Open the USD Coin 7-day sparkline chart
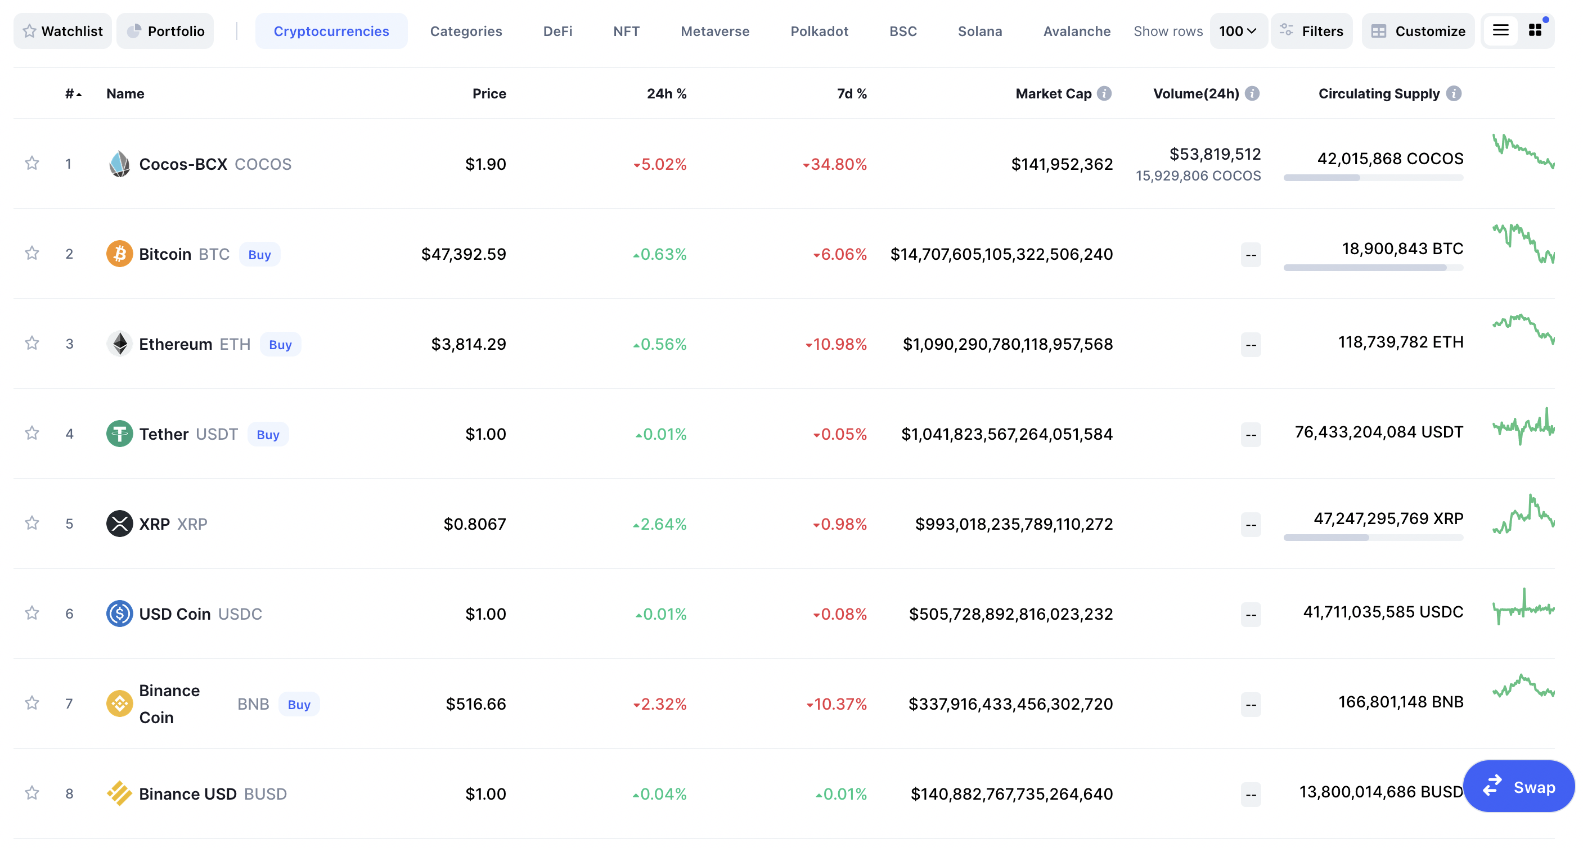Image resolution: width=1583 pixels, height=848 pixels. coord(1523,607)
